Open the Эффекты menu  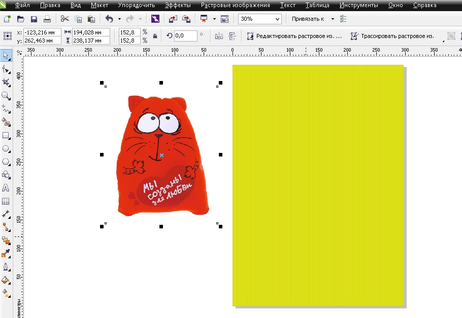(178, 5)
